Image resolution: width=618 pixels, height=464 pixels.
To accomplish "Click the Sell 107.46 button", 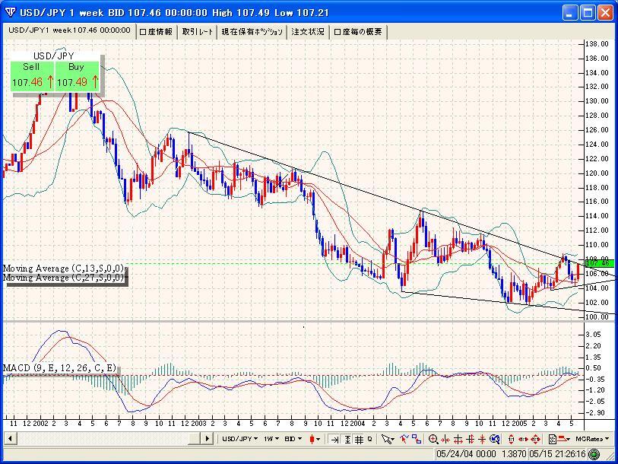I will point(31,76).
